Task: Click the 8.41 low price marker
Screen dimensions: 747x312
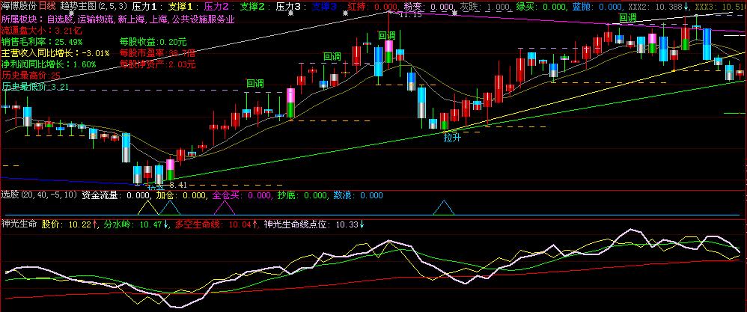Action: [x=177, y=184]
